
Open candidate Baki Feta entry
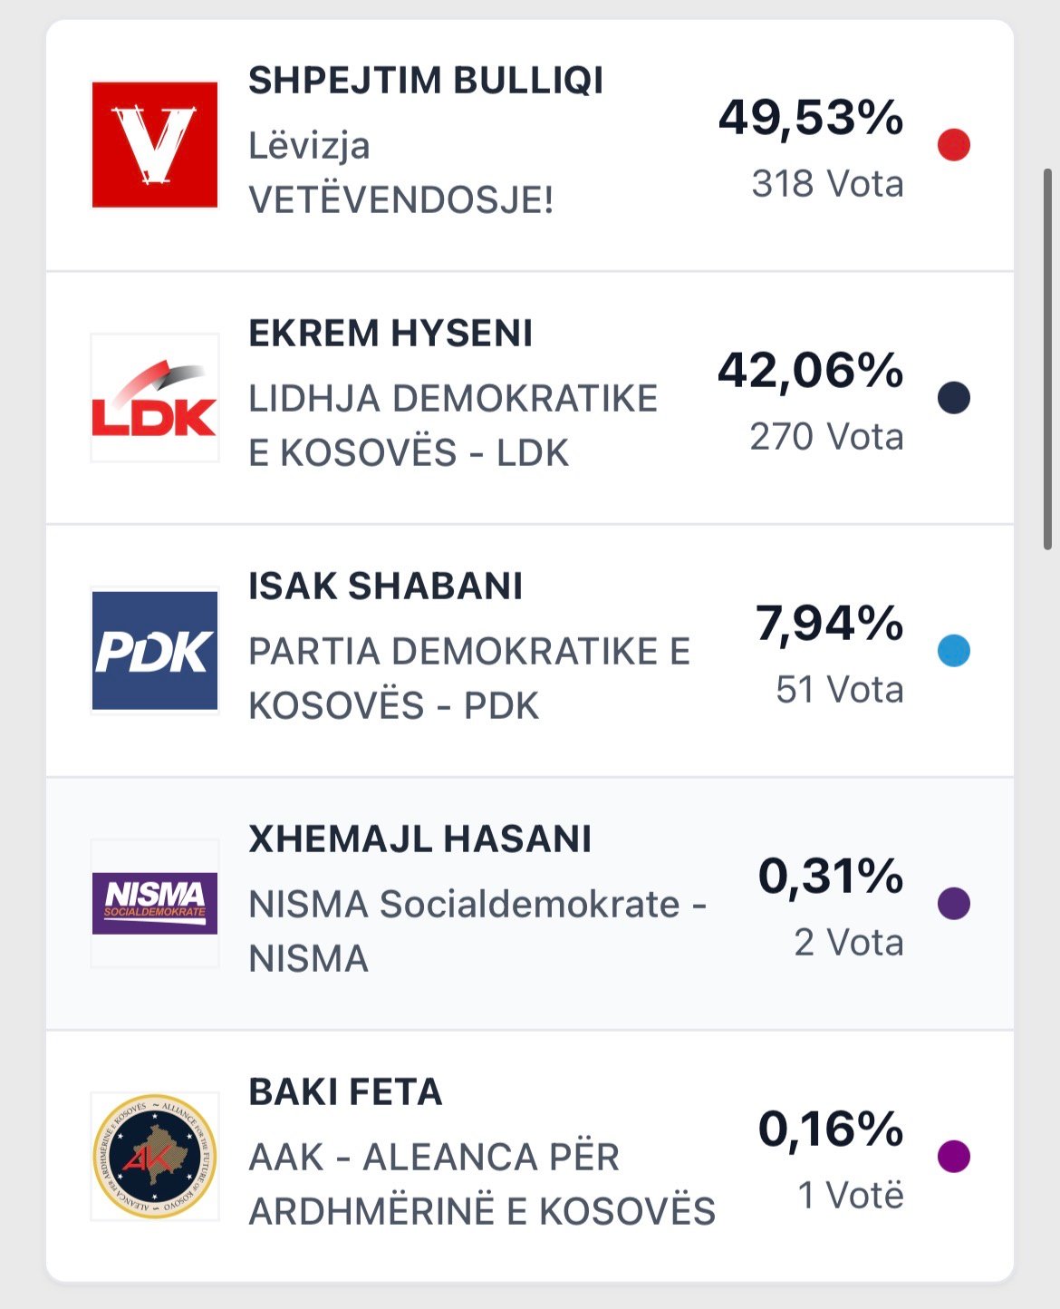click(x=345, y=1092)
